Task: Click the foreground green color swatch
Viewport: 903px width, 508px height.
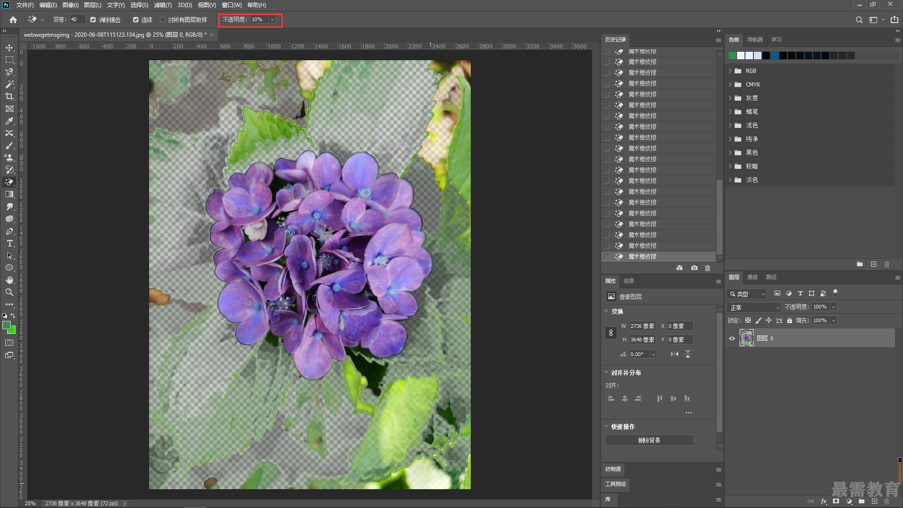Action: pos(7,325)
